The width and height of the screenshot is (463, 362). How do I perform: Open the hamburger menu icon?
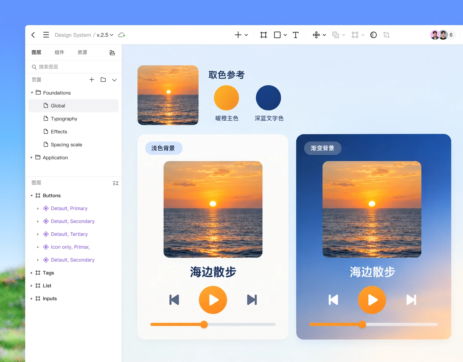(x=46, y=35)
